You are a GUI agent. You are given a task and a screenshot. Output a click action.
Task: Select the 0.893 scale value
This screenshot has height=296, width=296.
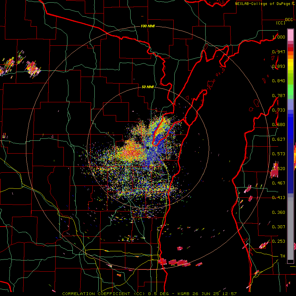click(x=279, y=66)
